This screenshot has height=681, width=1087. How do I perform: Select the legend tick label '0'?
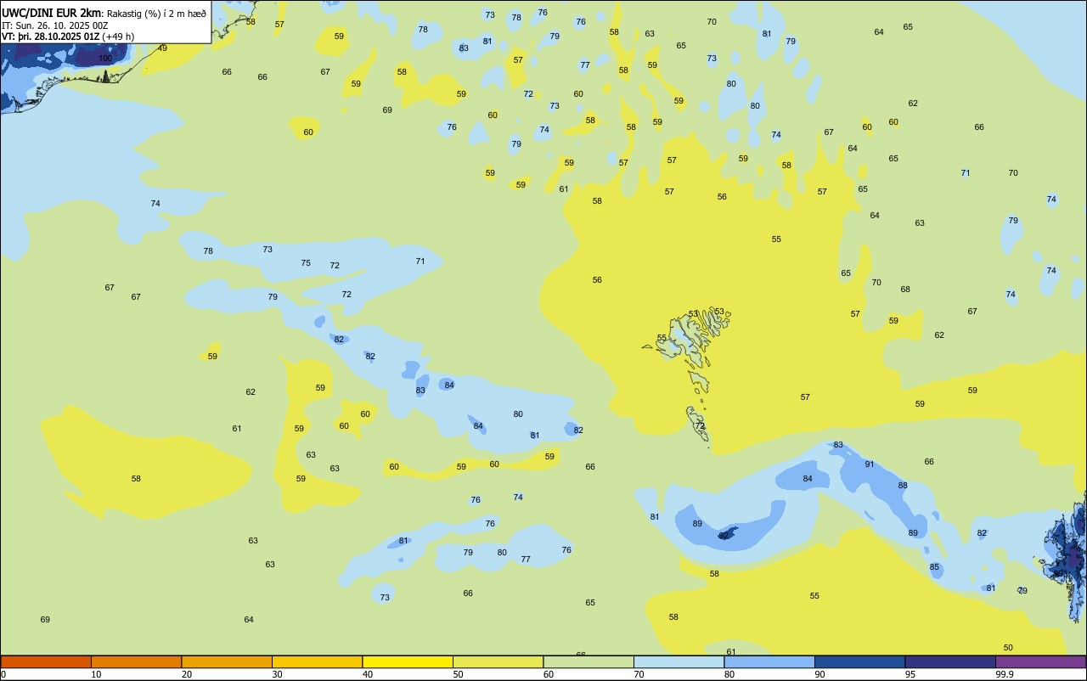pos(3,674)
